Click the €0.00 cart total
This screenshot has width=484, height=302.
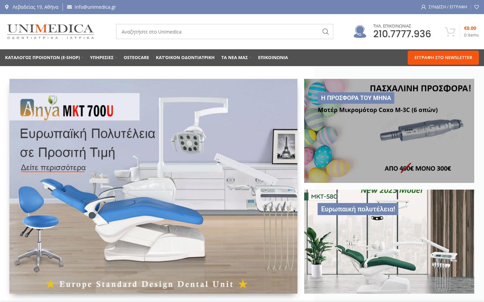pyautogui.click(x=470, y=28)
